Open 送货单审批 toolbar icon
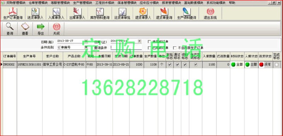This screenshot has width=283, height=136. point(122,14)
